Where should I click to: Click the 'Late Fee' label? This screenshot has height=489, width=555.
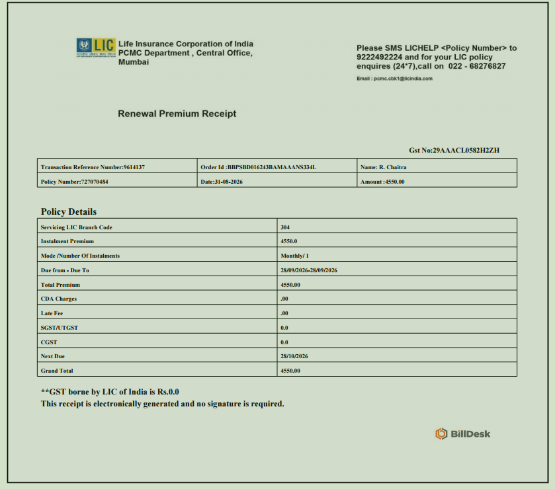[52, 313]
